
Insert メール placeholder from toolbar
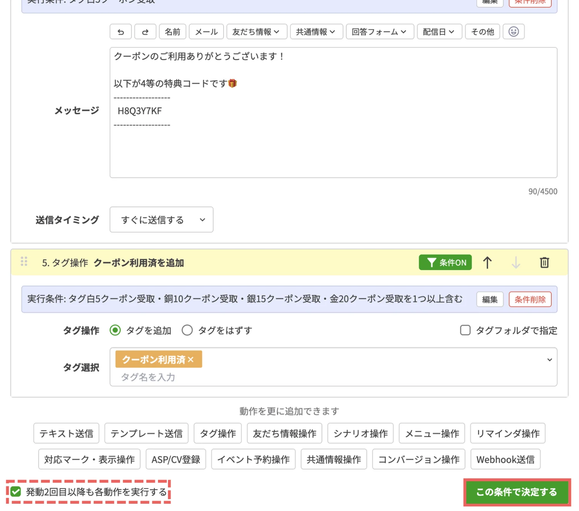coord(206,32)
